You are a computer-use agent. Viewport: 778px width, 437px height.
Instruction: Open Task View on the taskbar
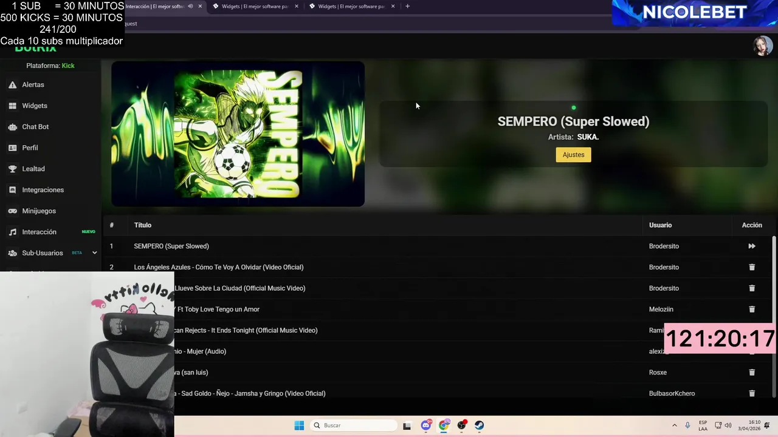(x=407, y=425)
